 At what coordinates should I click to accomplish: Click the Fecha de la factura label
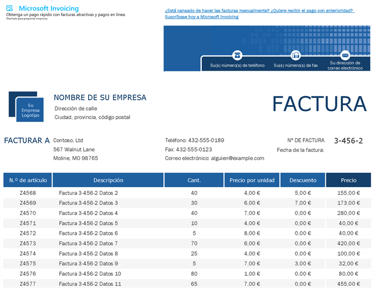pos(300,150)
